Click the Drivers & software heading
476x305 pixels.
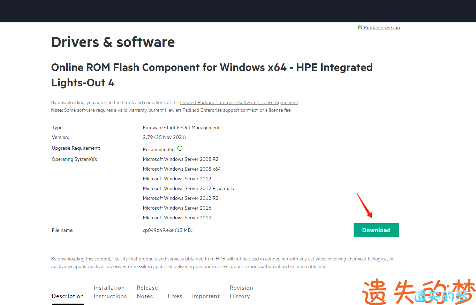113,42
